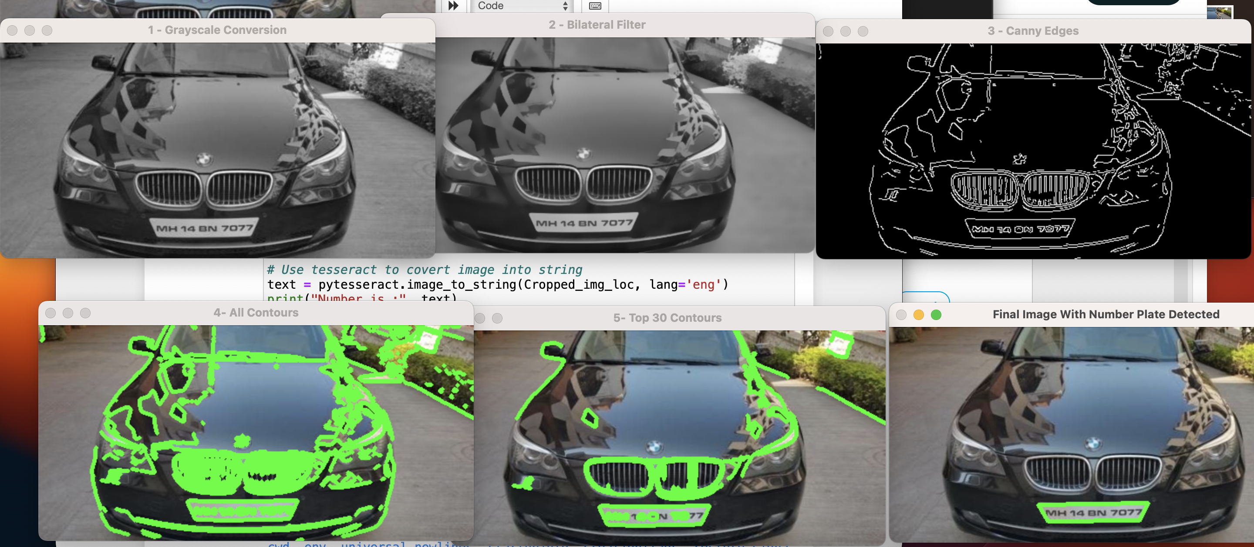Image resolution: width=1254 pixels, height=547 pixels.
Task: Minimize the Top 30 Contours window
Action: pyautogui.click(x=480, y=318)
